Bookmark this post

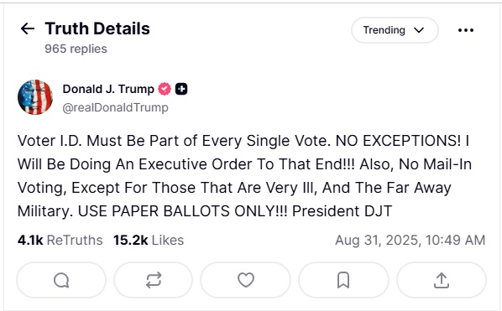pos(343,280)
